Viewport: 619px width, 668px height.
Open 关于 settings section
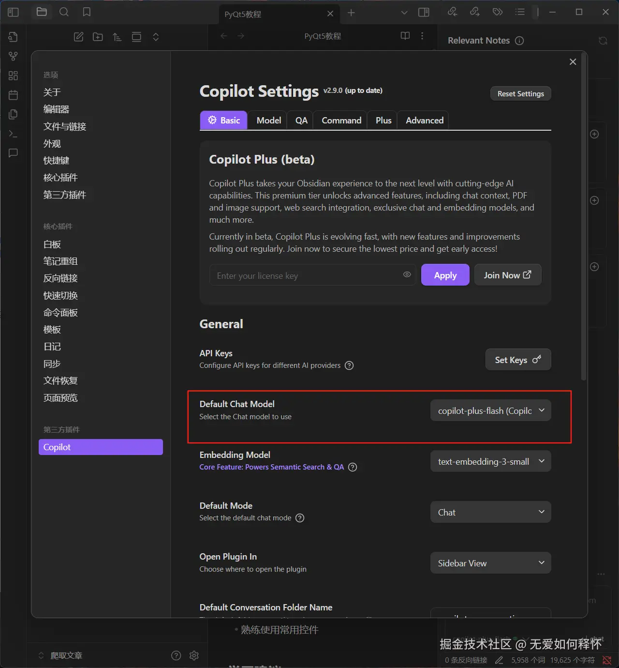click(52, 92)
